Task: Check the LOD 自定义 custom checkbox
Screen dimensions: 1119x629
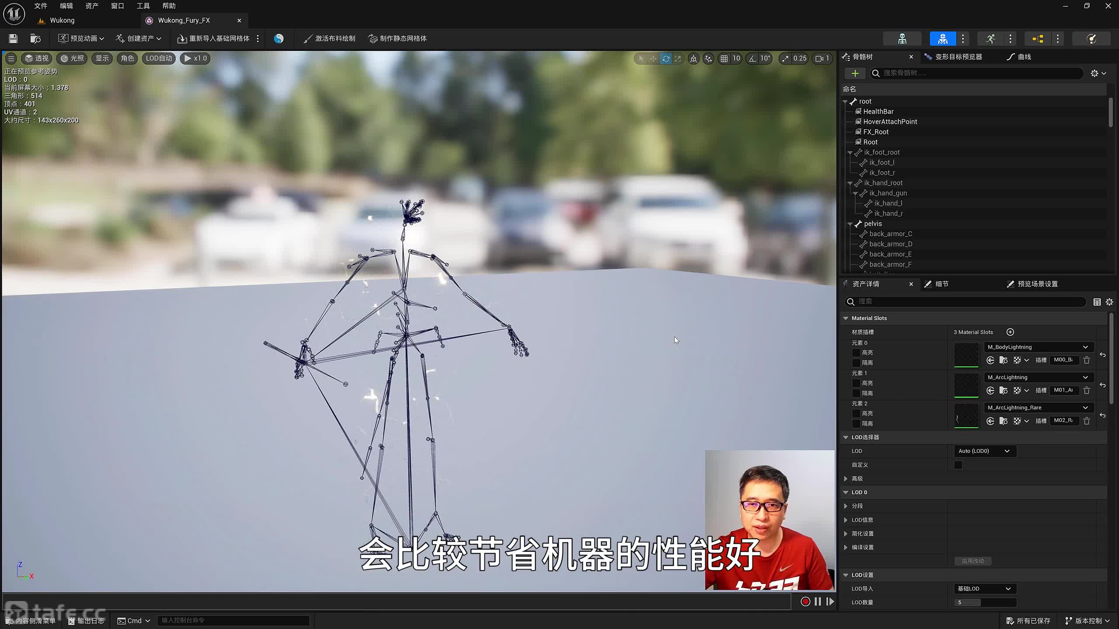Action: click(958, 465)
